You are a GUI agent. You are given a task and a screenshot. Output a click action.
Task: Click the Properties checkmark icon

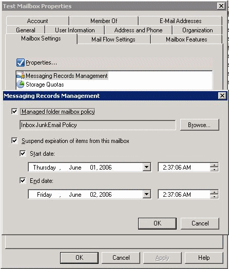point(21,63)
